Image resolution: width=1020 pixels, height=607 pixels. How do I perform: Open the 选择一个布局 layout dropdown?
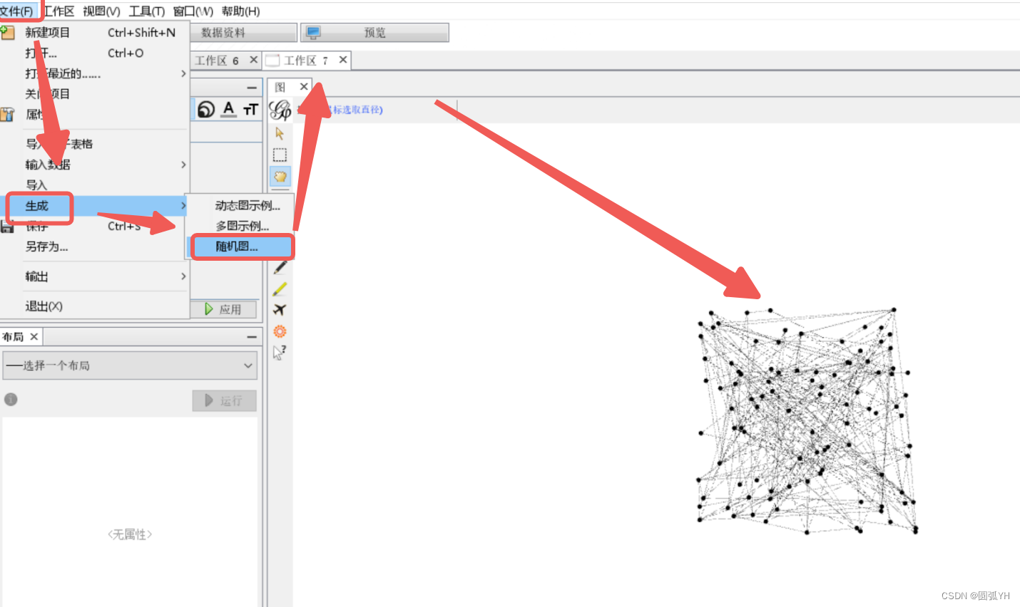point(130,365)
